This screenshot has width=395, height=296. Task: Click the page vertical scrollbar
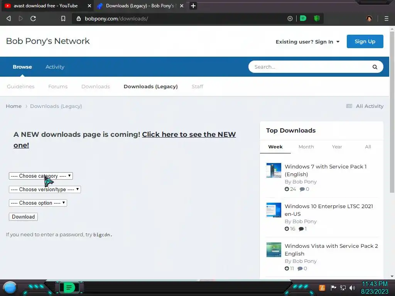pos(392,112)
